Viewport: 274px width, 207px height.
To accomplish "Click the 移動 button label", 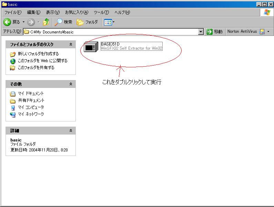I will 218,32.
